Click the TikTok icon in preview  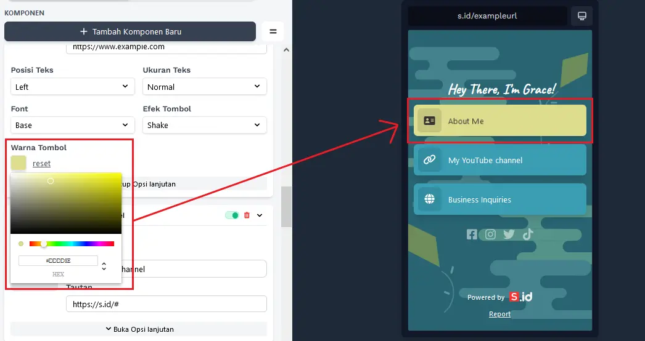coord(527,234)
